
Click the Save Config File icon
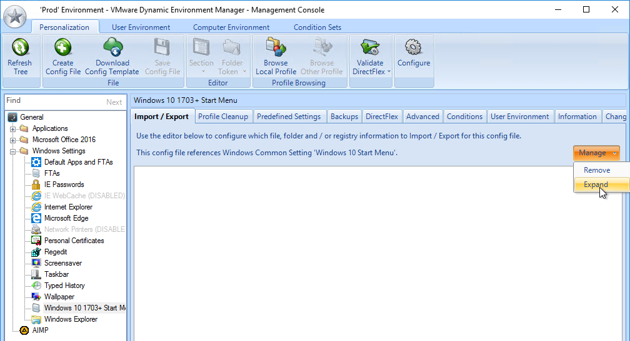(162, 47)
